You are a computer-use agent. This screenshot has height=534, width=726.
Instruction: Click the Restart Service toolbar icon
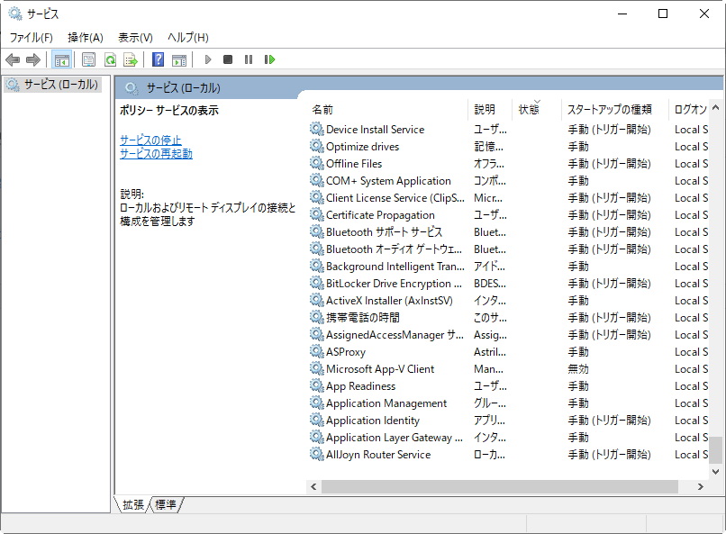click(269, 59)
